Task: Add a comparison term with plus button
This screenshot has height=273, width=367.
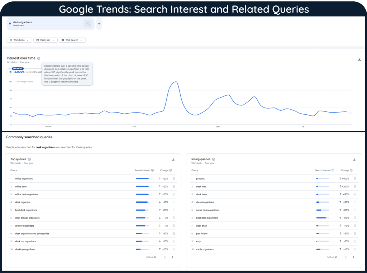Action: pos(99,24)
